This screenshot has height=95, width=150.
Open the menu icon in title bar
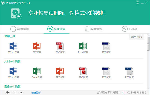tap(138, 2)
